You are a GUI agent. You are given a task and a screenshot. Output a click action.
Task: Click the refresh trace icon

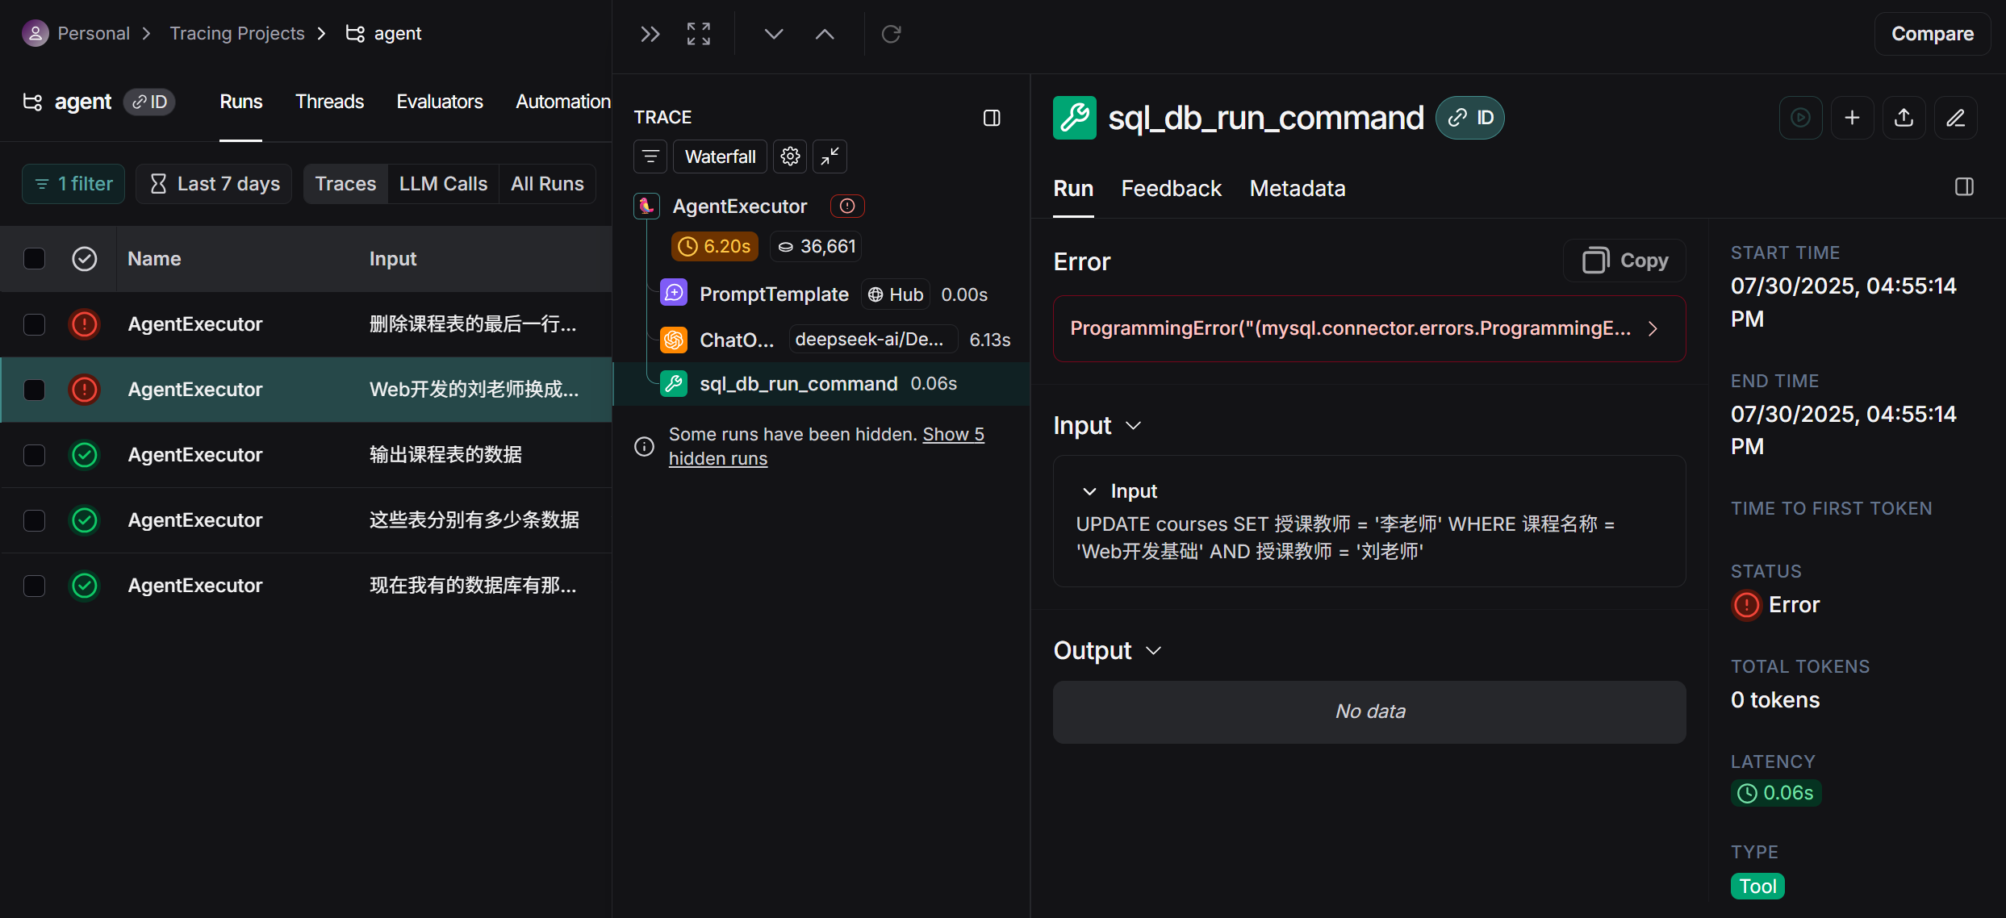891,34
